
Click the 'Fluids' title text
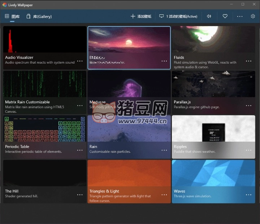179,57
